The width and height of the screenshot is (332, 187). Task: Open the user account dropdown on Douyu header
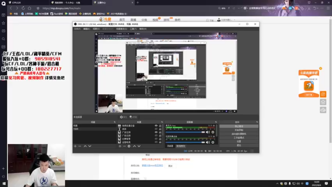[x=226, y=20]
